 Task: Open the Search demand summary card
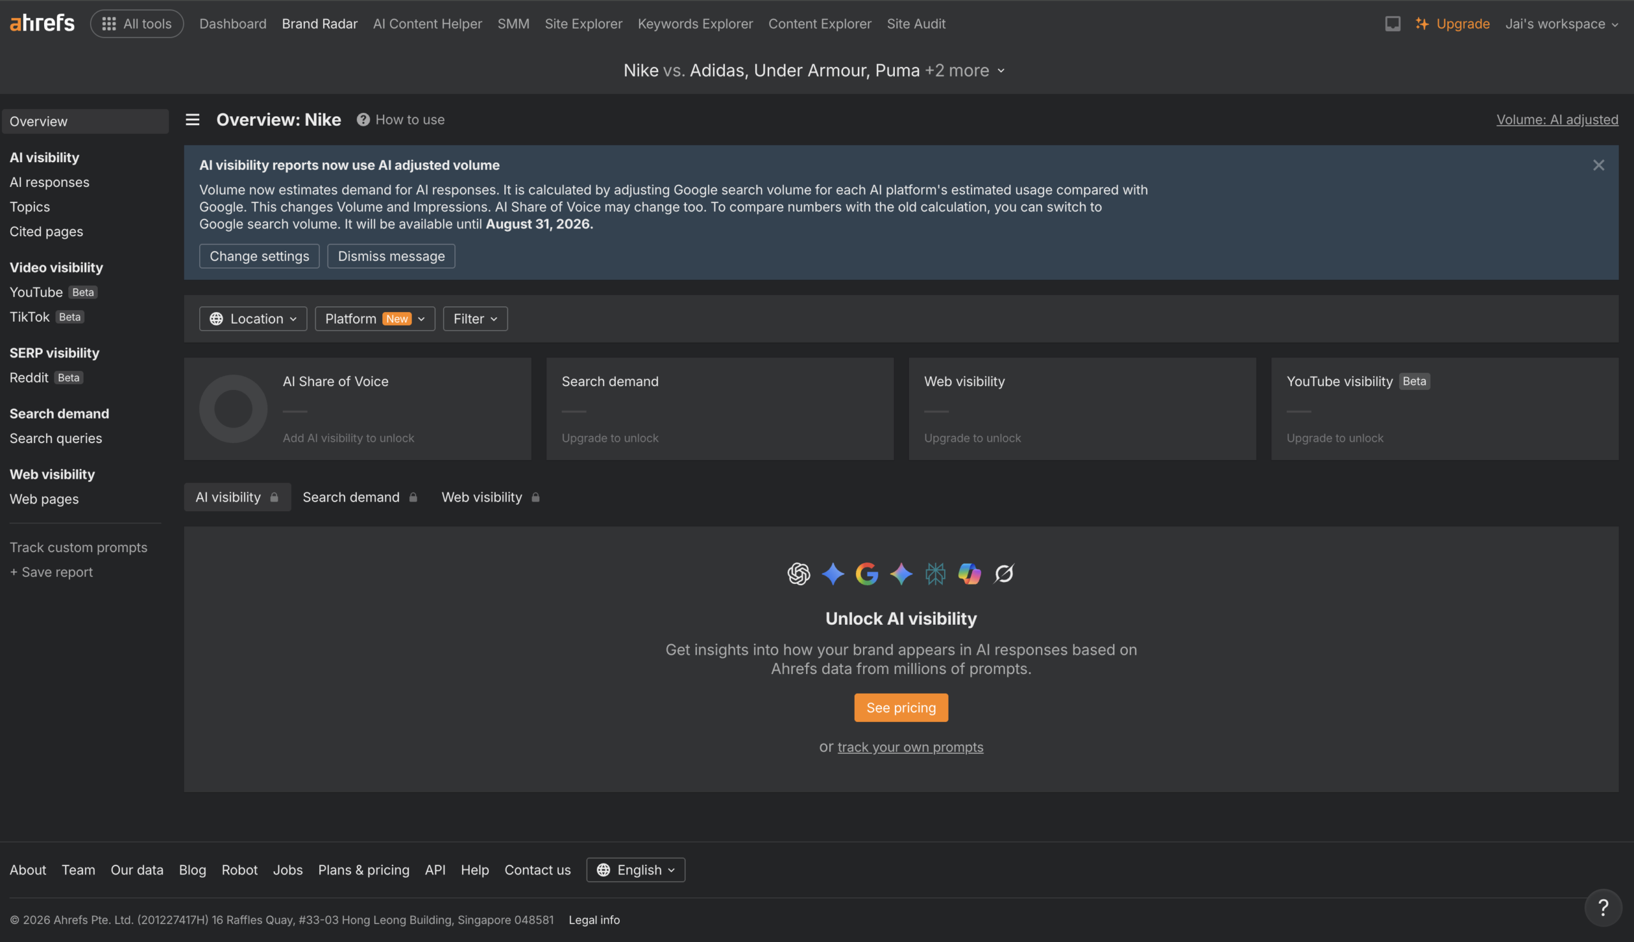(720, 409)
